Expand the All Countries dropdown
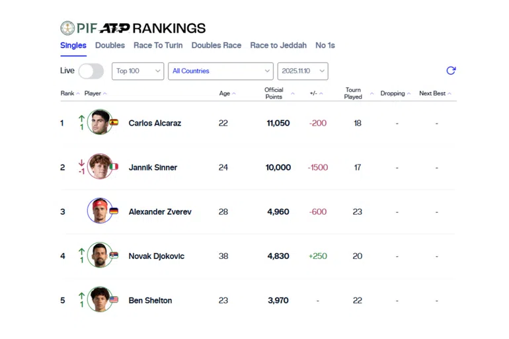Image resolution: width=509 pixels, height=339 pixels. click(x=220, y=71)
